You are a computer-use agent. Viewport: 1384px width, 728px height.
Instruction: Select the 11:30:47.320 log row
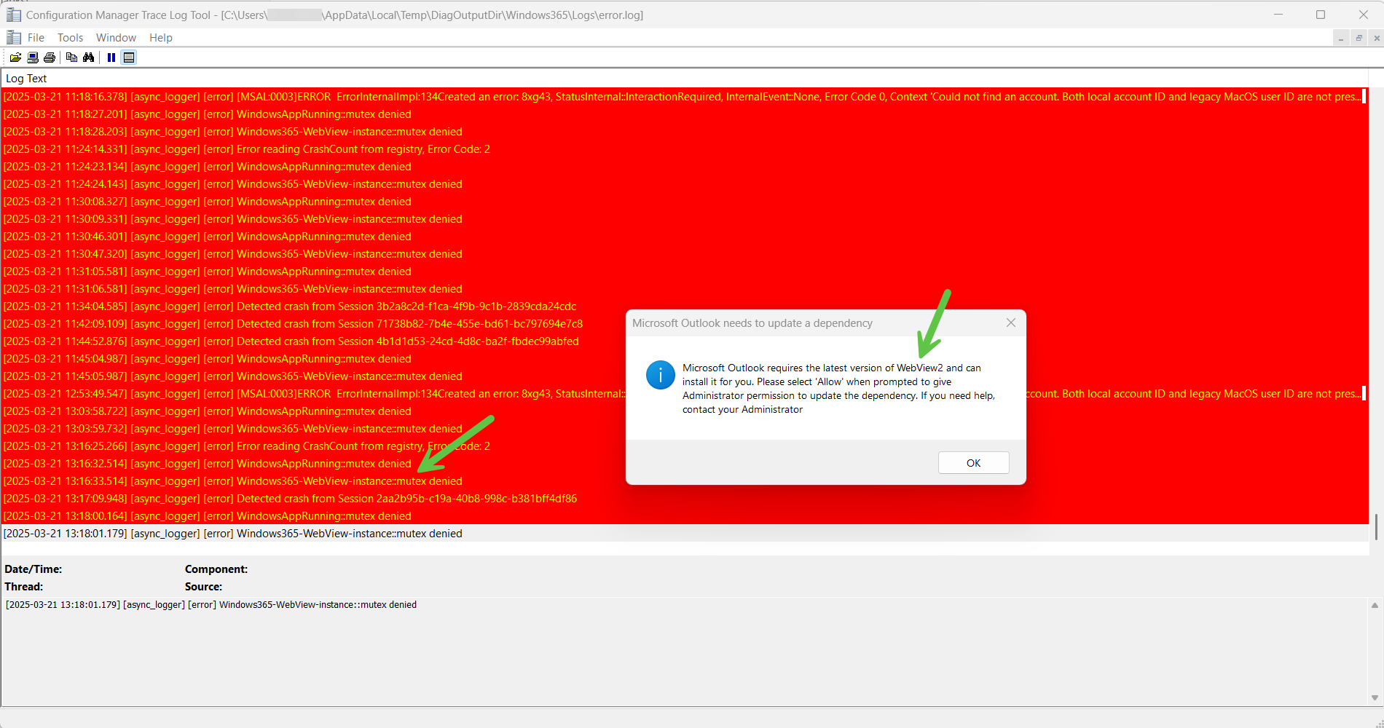tap(685, 254)
